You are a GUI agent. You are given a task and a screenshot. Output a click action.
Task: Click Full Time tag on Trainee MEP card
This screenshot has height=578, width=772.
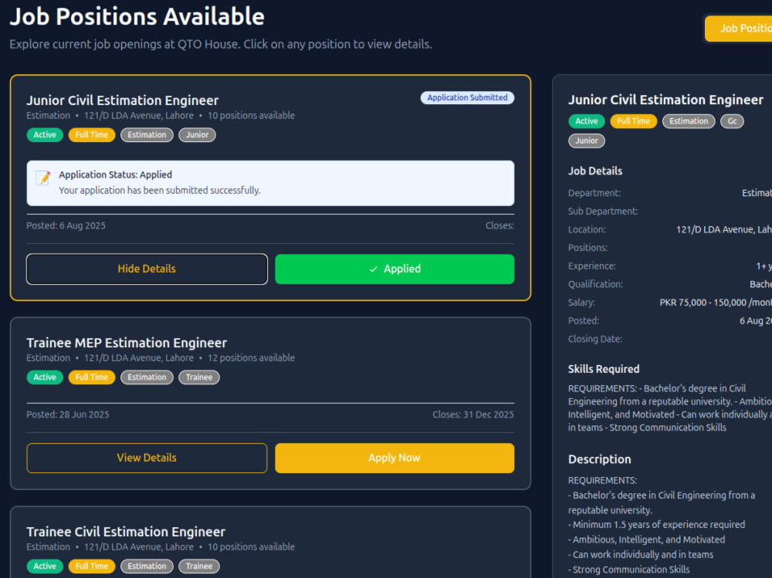point(92,377)
